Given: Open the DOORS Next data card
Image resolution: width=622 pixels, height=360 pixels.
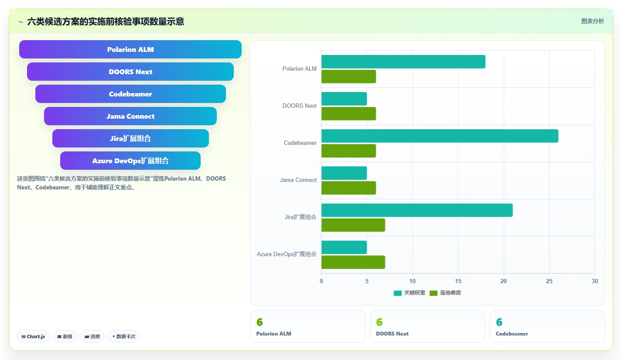Looking at the screenshot, I should click(427, 326).
